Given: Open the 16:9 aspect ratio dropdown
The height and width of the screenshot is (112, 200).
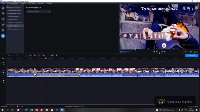Looking at the screenshot, I should [x=185, y=52].
